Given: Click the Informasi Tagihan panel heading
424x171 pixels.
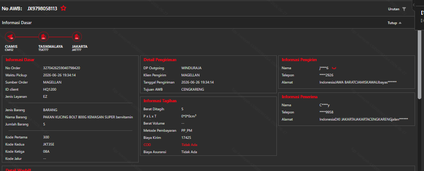Looking at the screenshot, I should point(160,101).
